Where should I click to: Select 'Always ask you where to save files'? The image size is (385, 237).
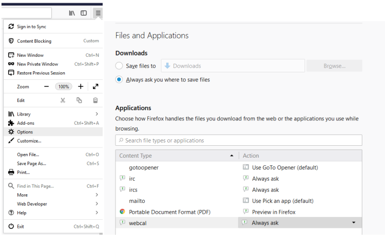coord(119,79)
